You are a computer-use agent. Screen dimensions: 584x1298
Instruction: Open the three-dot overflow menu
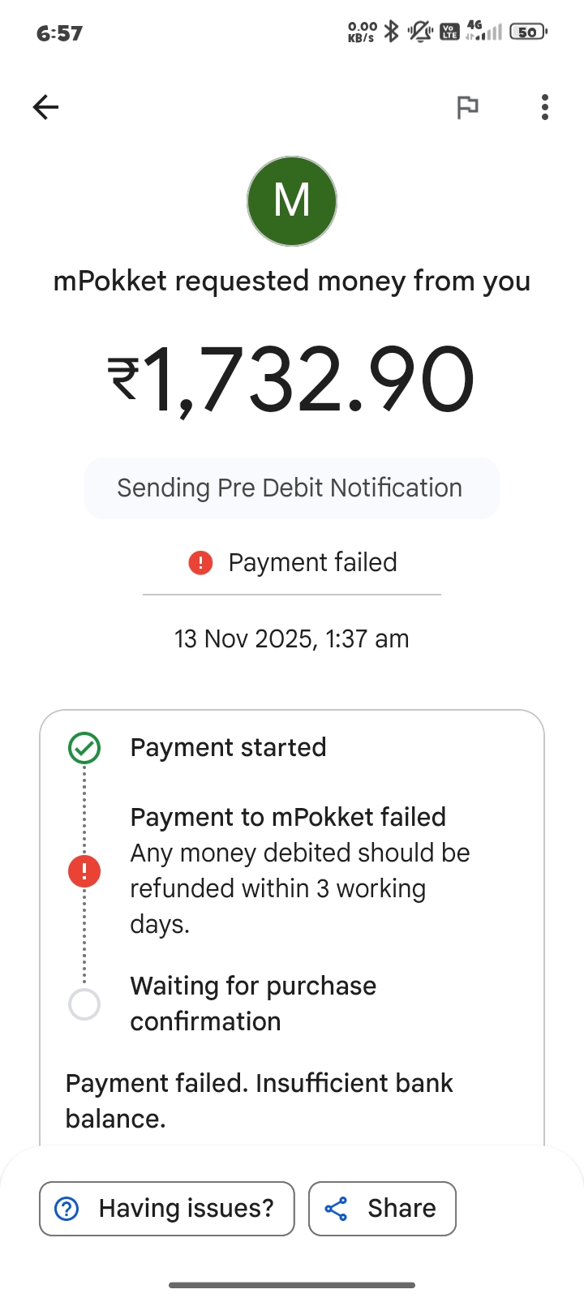545,107
